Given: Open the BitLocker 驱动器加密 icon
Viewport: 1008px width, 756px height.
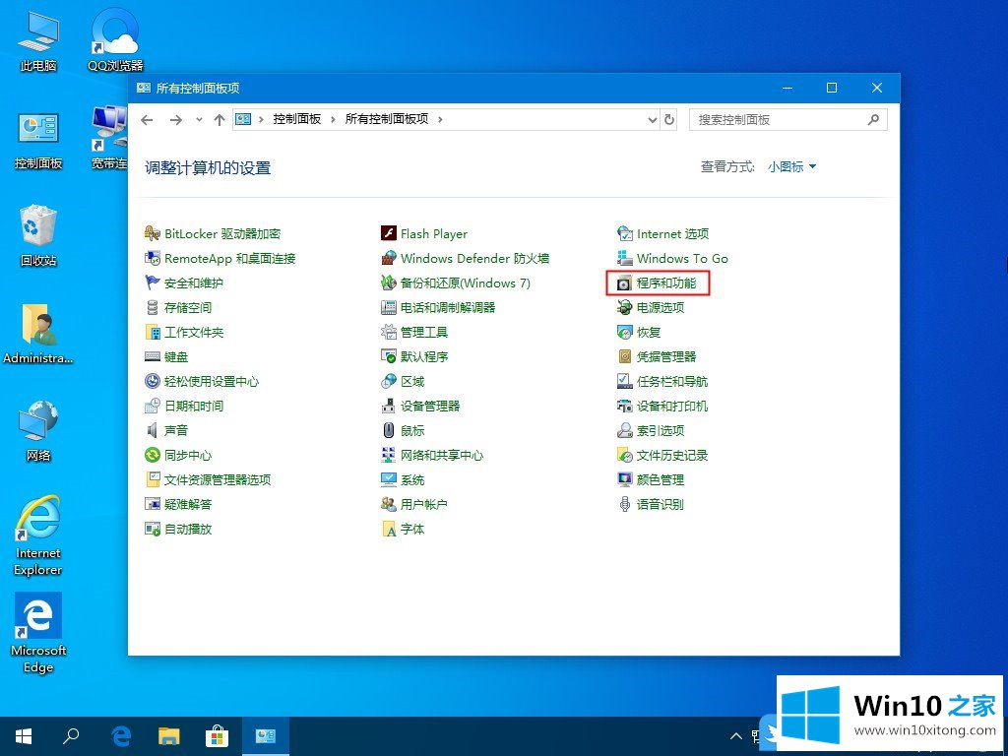Looking at the screenshot, I should coord(153,233).
